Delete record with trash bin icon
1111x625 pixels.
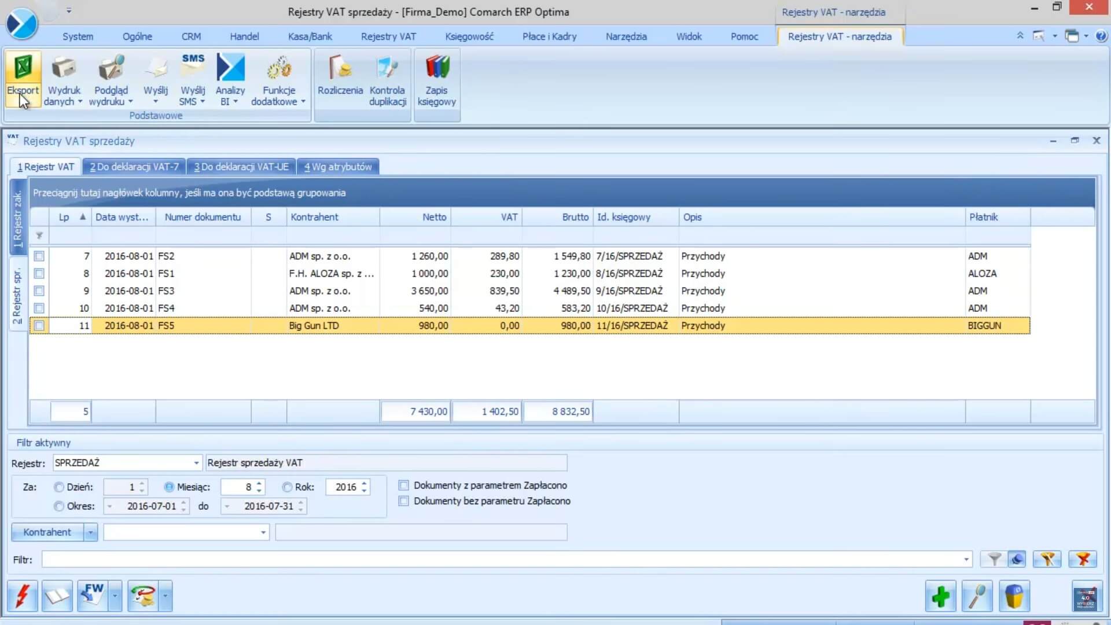pos(1014,595)
